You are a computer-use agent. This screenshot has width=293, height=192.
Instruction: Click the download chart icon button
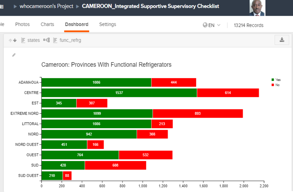click(282, 40)
